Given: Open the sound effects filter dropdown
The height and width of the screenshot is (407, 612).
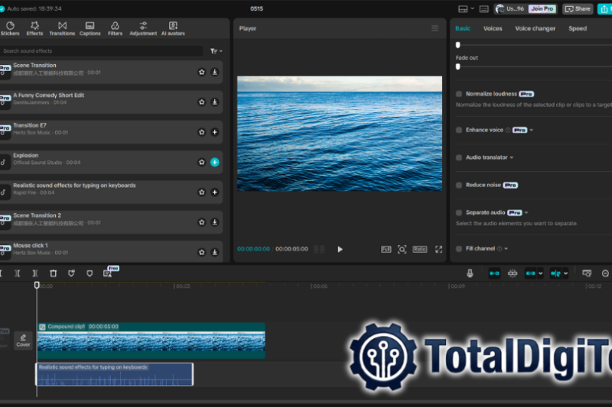Looking at the screenshot, I should click(216, 51).
